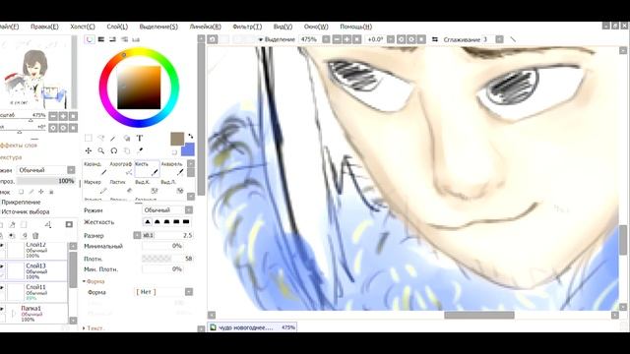The image size is (630, 354).
Task: Click the blue background color swatch
Action: (x=188, y=149)
